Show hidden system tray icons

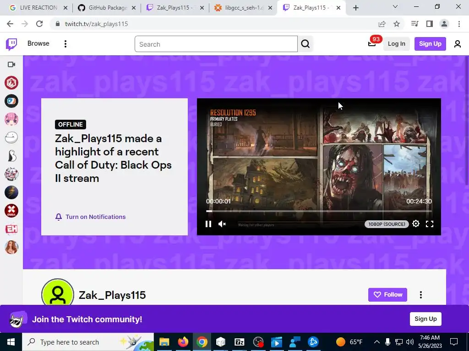click(377, 342)
